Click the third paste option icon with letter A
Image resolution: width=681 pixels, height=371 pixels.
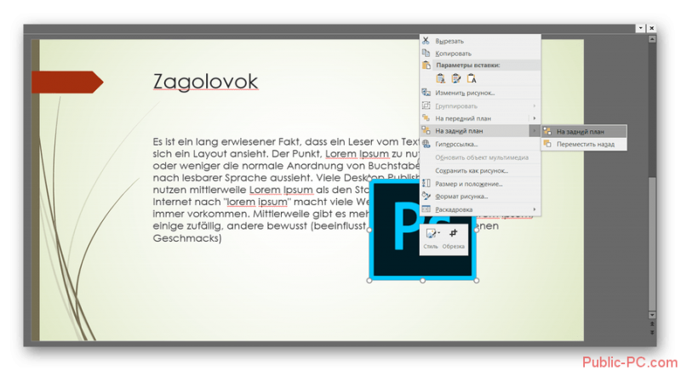472,78
